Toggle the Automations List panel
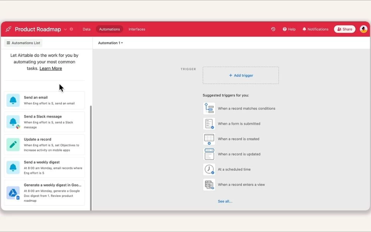This screenshot has height=232, width=371. coord(23,43)
